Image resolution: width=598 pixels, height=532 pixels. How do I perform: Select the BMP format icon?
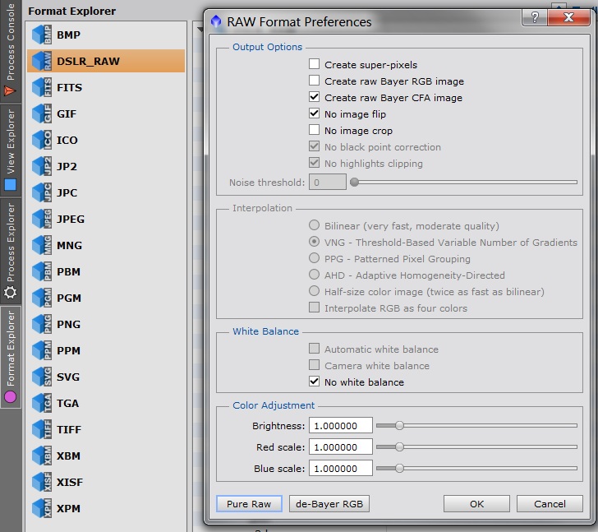(42, 35)
